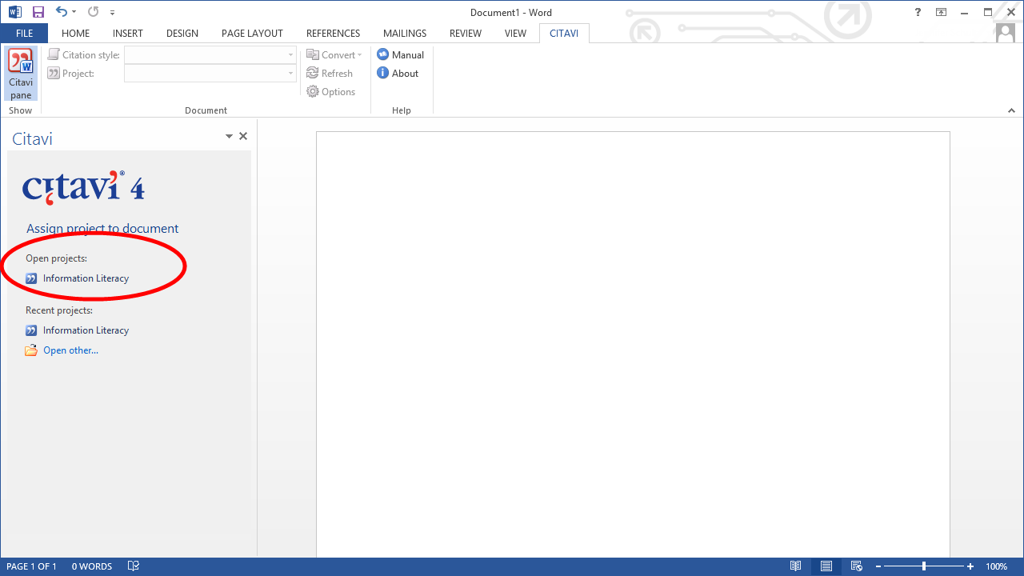Click the Citation style icon
Screen dimensions: 1024x576
54,54
